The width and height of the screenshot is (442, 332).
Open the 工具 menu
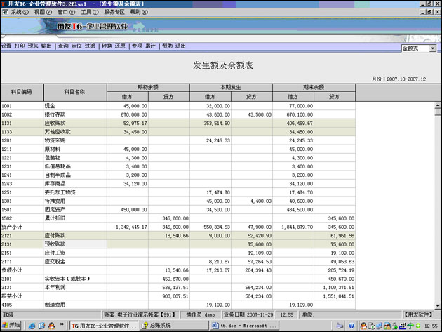pos(90,12)
